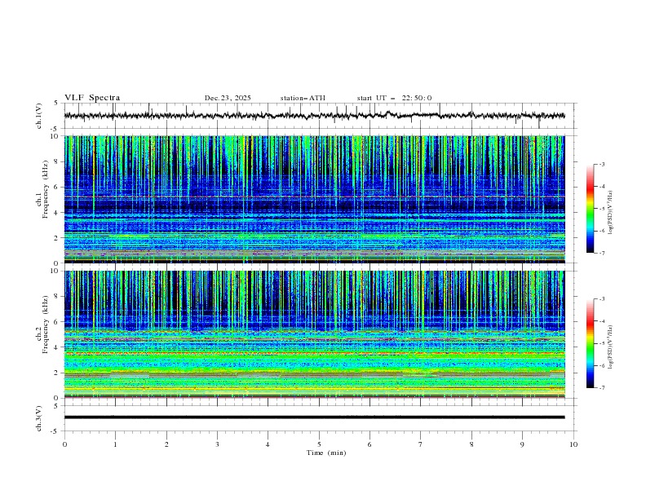Viewport: 646px width, 499px height.
Task: Click the ch.3(V) waveform axis label
Action: [x=39, y=417]
